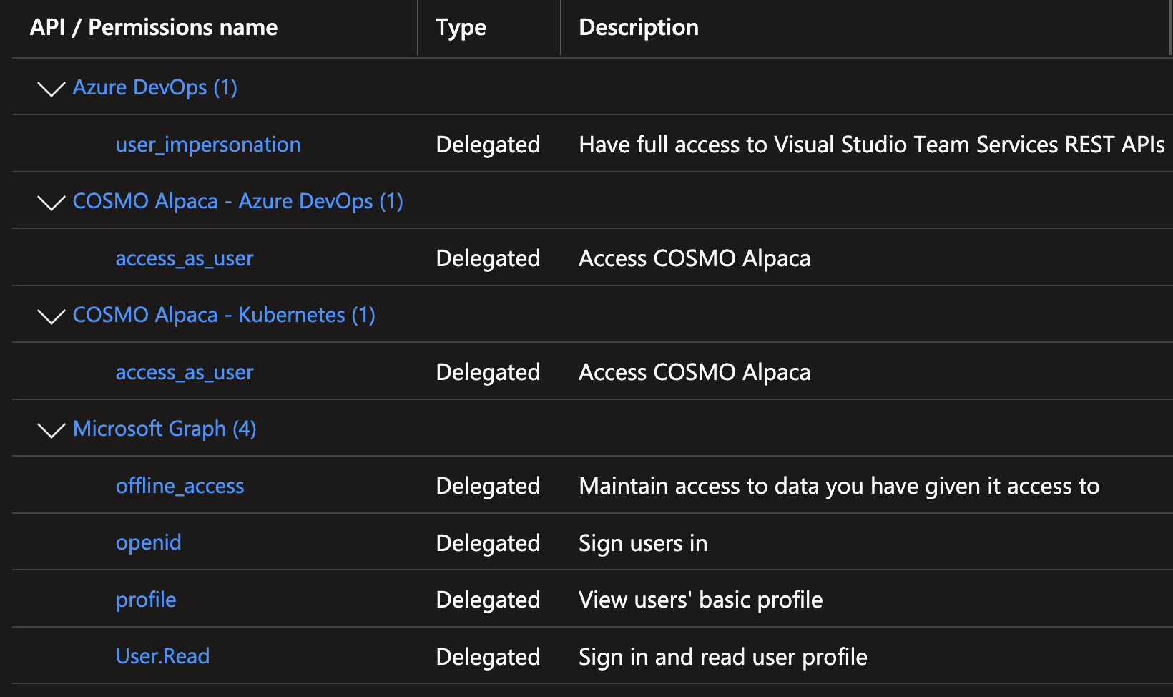Viewport: 1173px width, 697px height.
Task: Open the Azure DevOps API group link
Action: pos(154,87)
